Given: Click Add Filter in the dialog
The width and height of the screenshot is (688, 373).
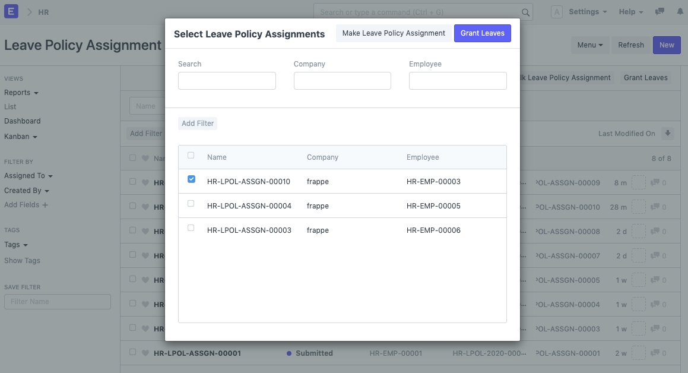Looking at the screenshot, I should click(198, 124).
